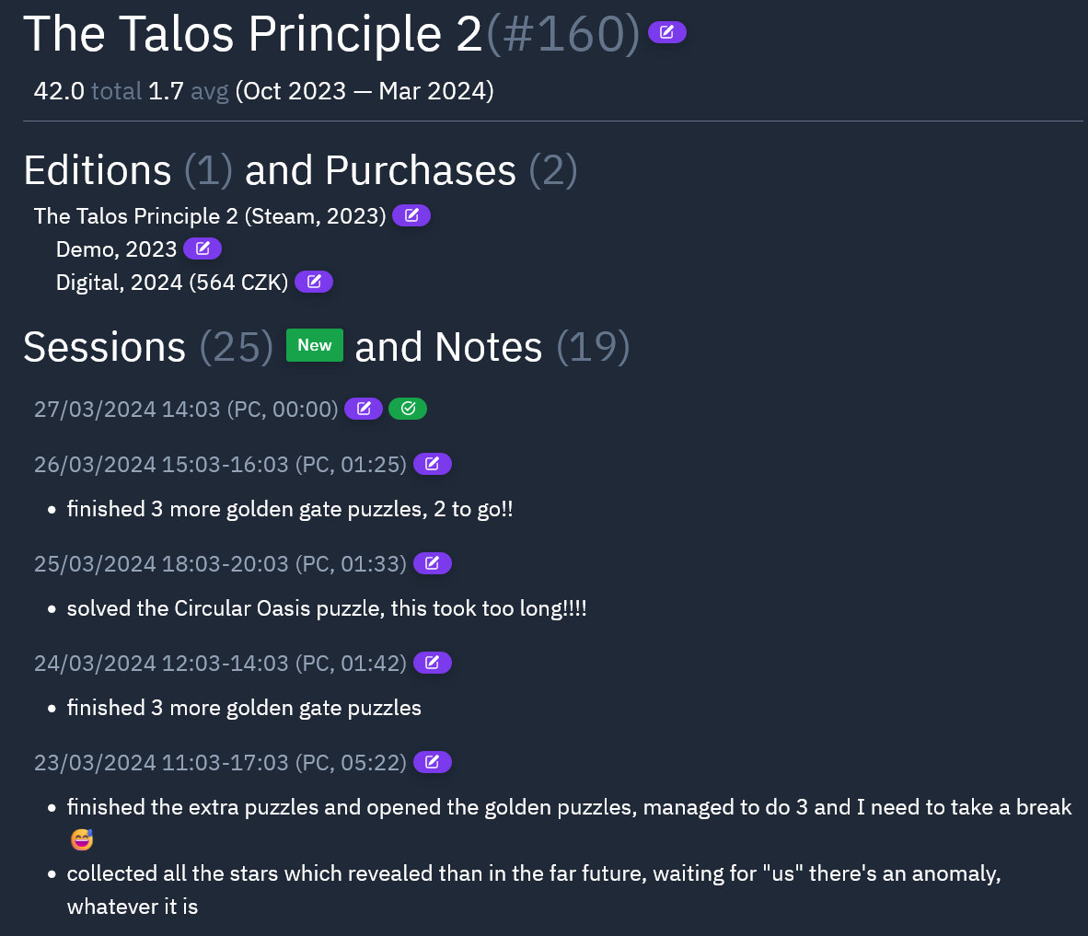Click the Digital, 2024 (564 CZK) purchase text

pyautogui.click(x=172, y=283)
